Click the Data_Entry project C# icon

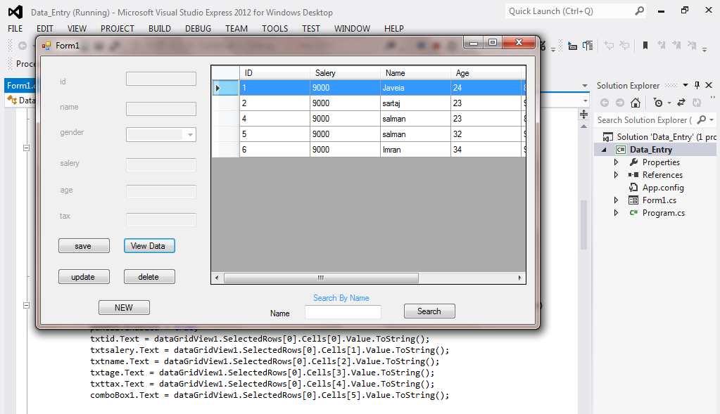[621, 150]
